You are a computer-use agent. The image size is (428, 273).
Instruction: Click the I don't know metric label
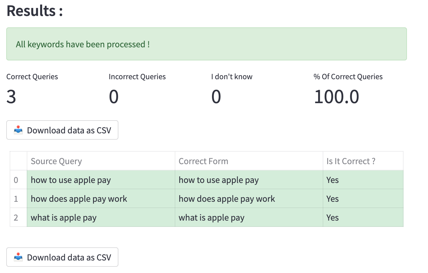[232, 77]
